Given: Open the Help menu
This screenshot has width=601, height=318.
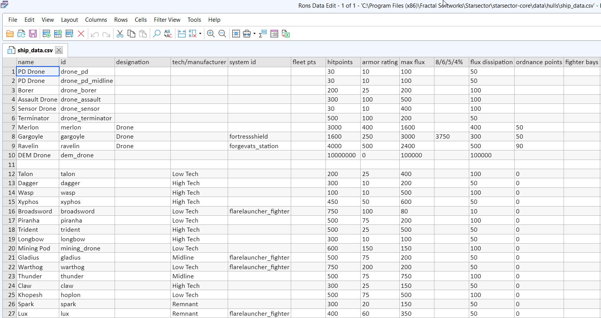Looking at the screenshot, I should click(214, 20).
